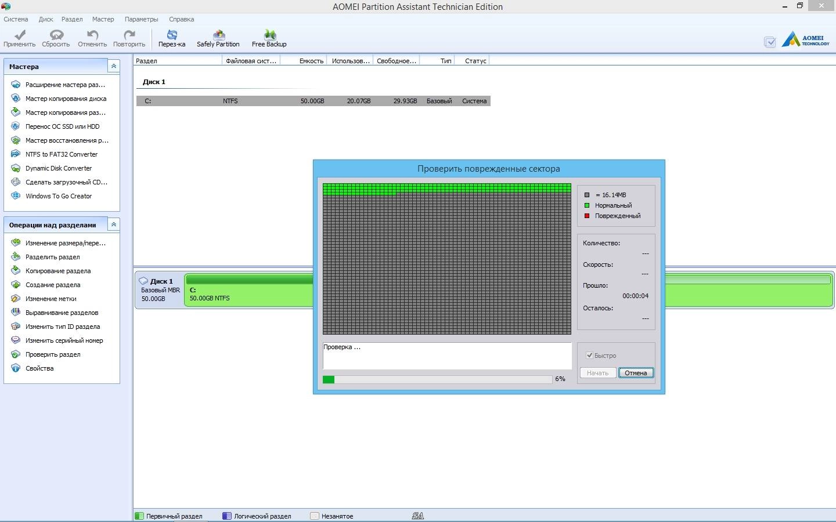
Task: Click the Логический раздел blue legend swatch
Action: pos(227,516)
